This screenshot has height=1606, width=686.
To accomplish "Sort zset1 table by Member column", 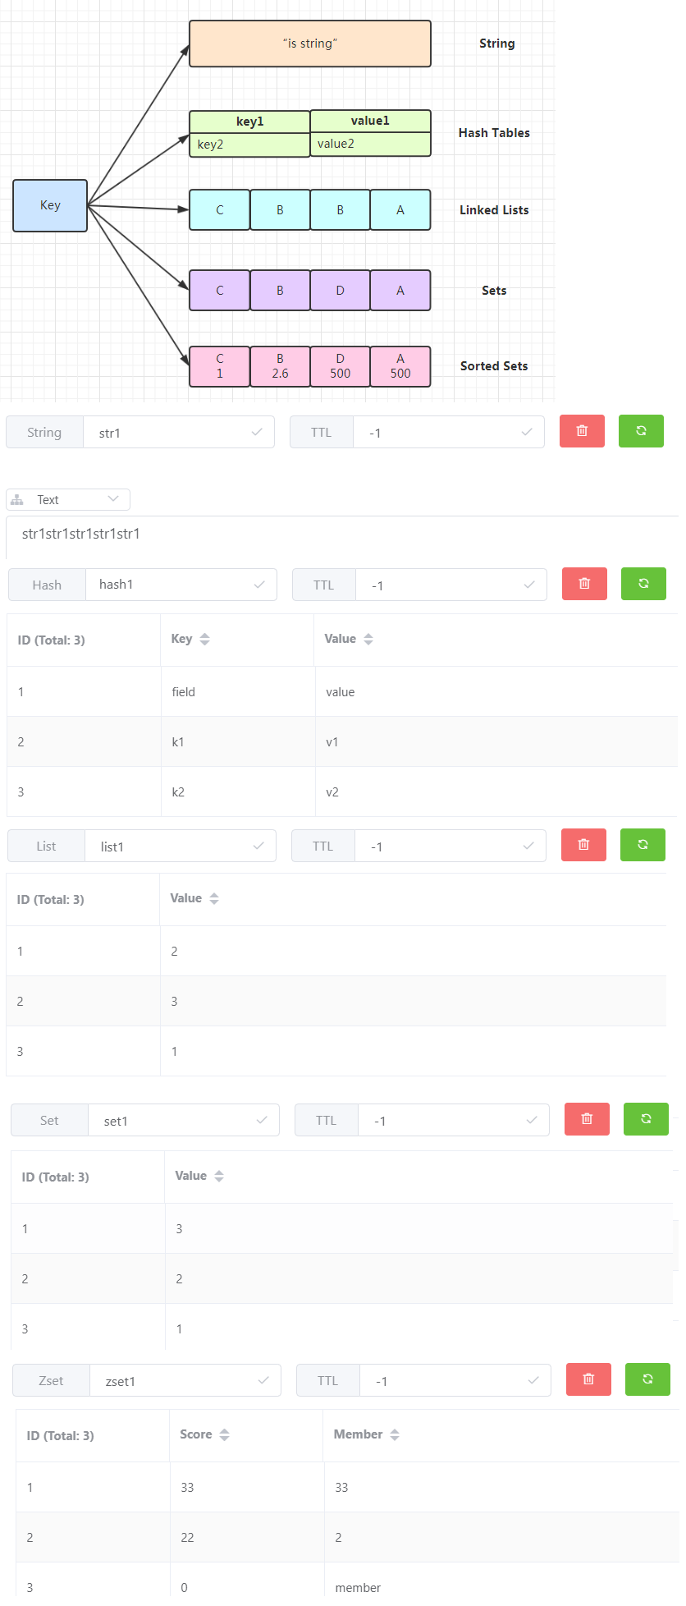I will 395,1434.
